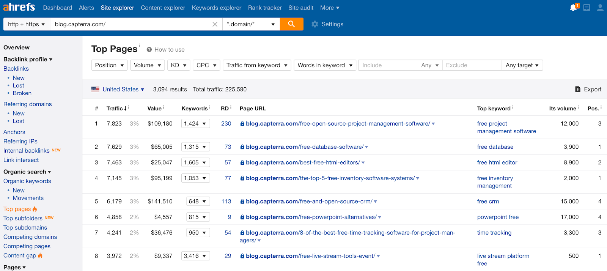Open the Volume filter dropdown
This screenshot has width=607, height=271.
coord(148,65)
